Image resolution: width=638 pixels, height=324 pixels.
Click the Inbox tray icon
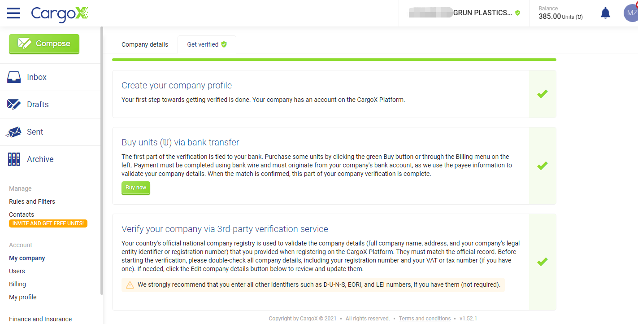pyautogui.click(x=14, y=77)
